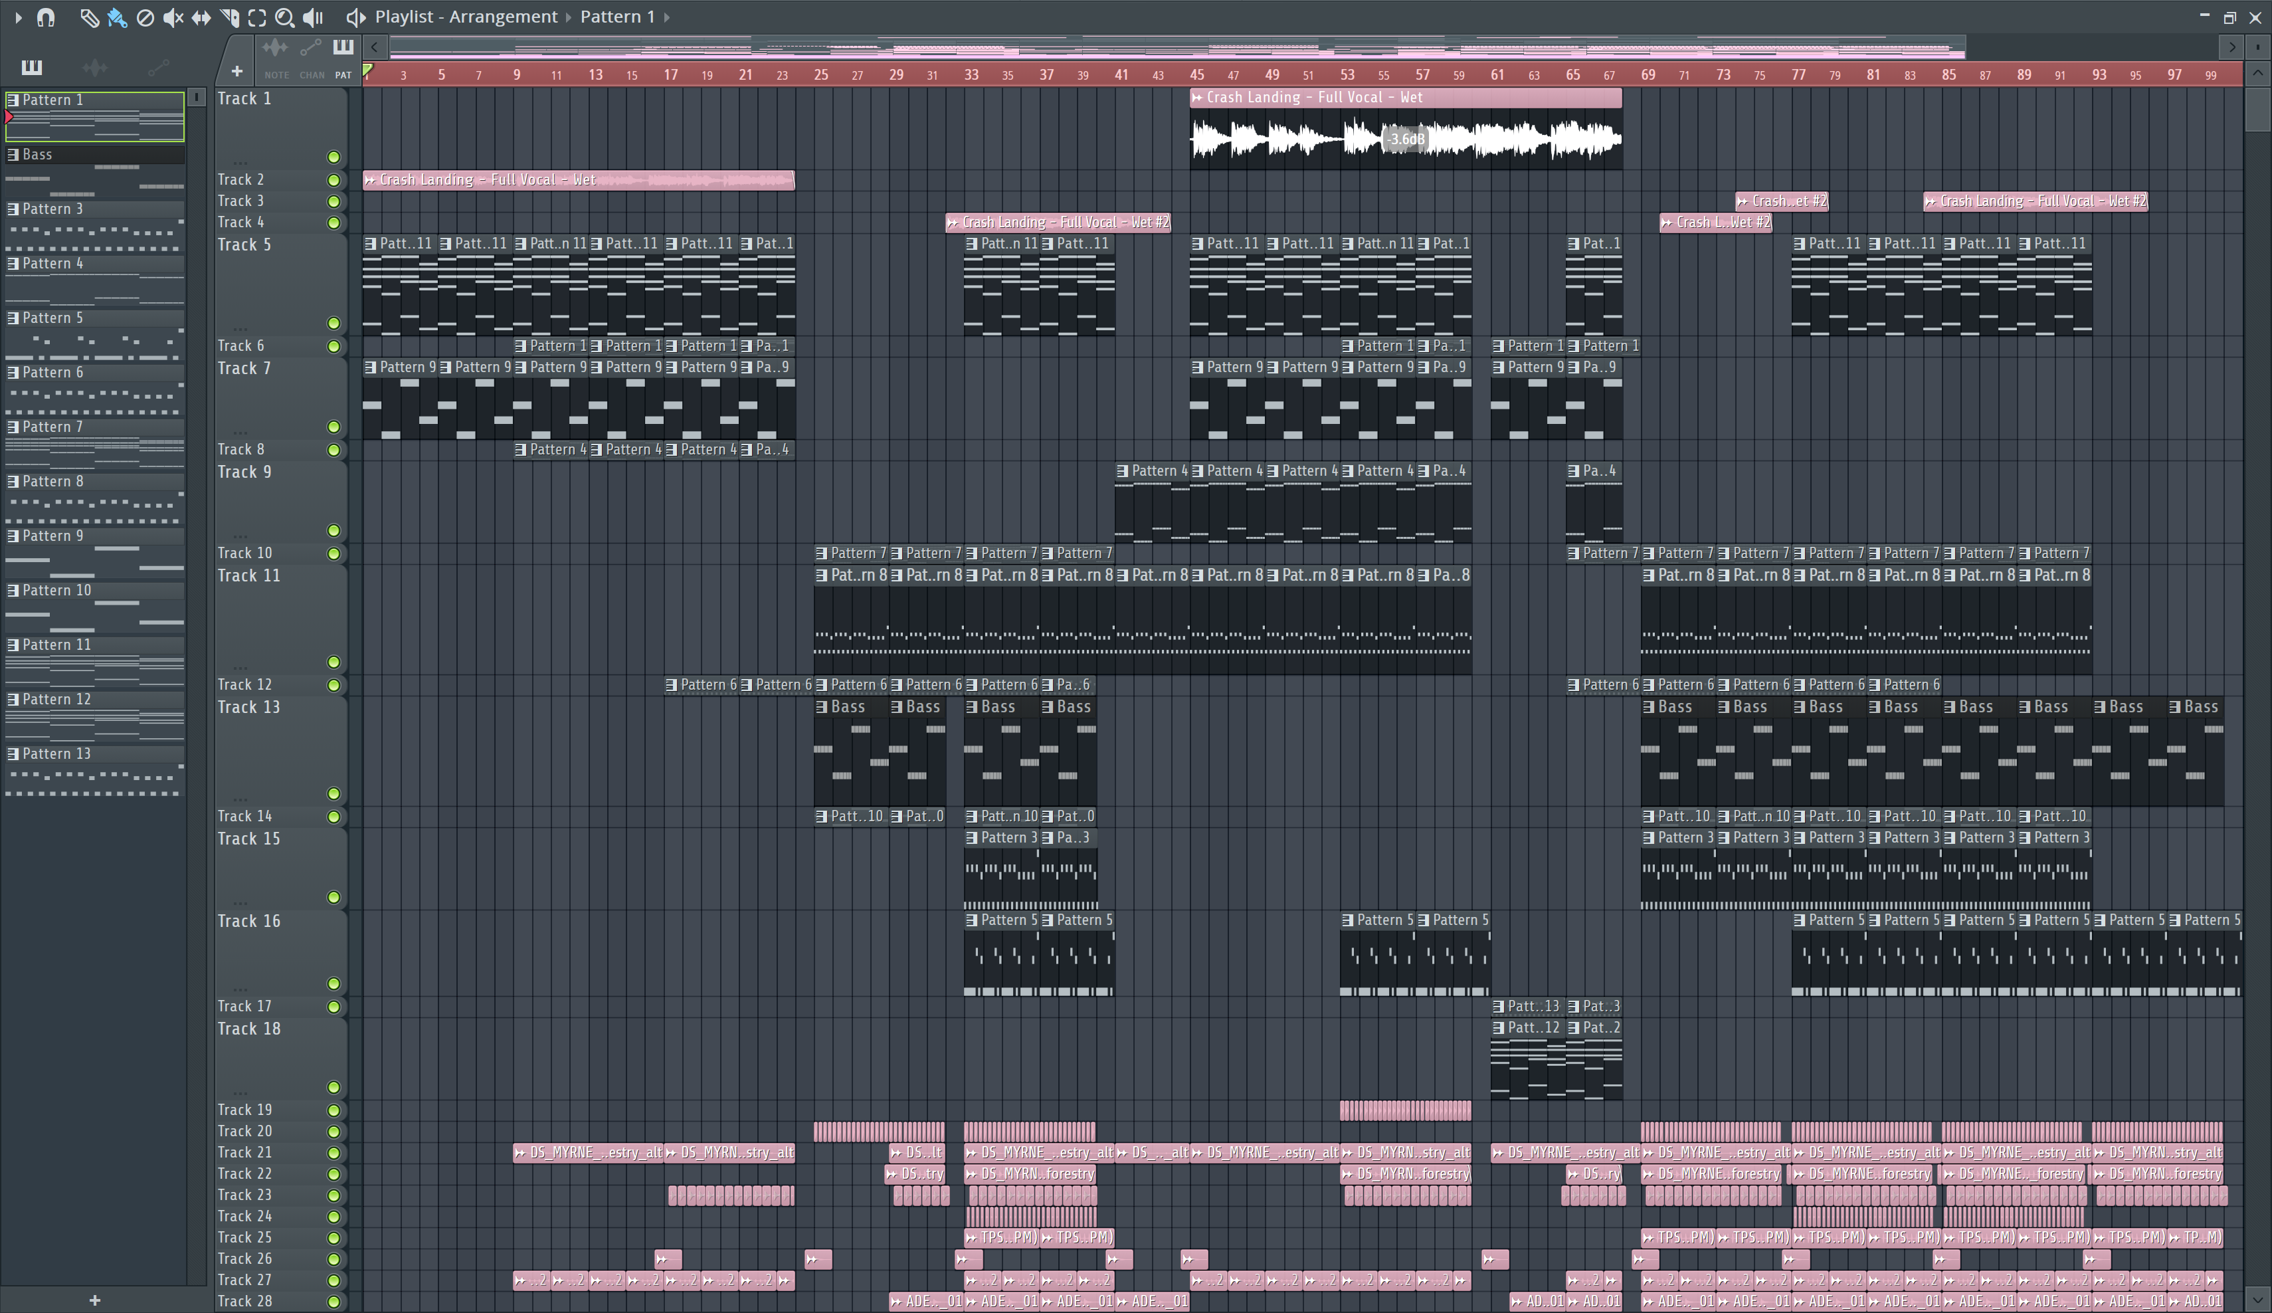Open the Playlist - Arrangement menu
This screenshot has height=1313, width=2272.
[466, 17]
